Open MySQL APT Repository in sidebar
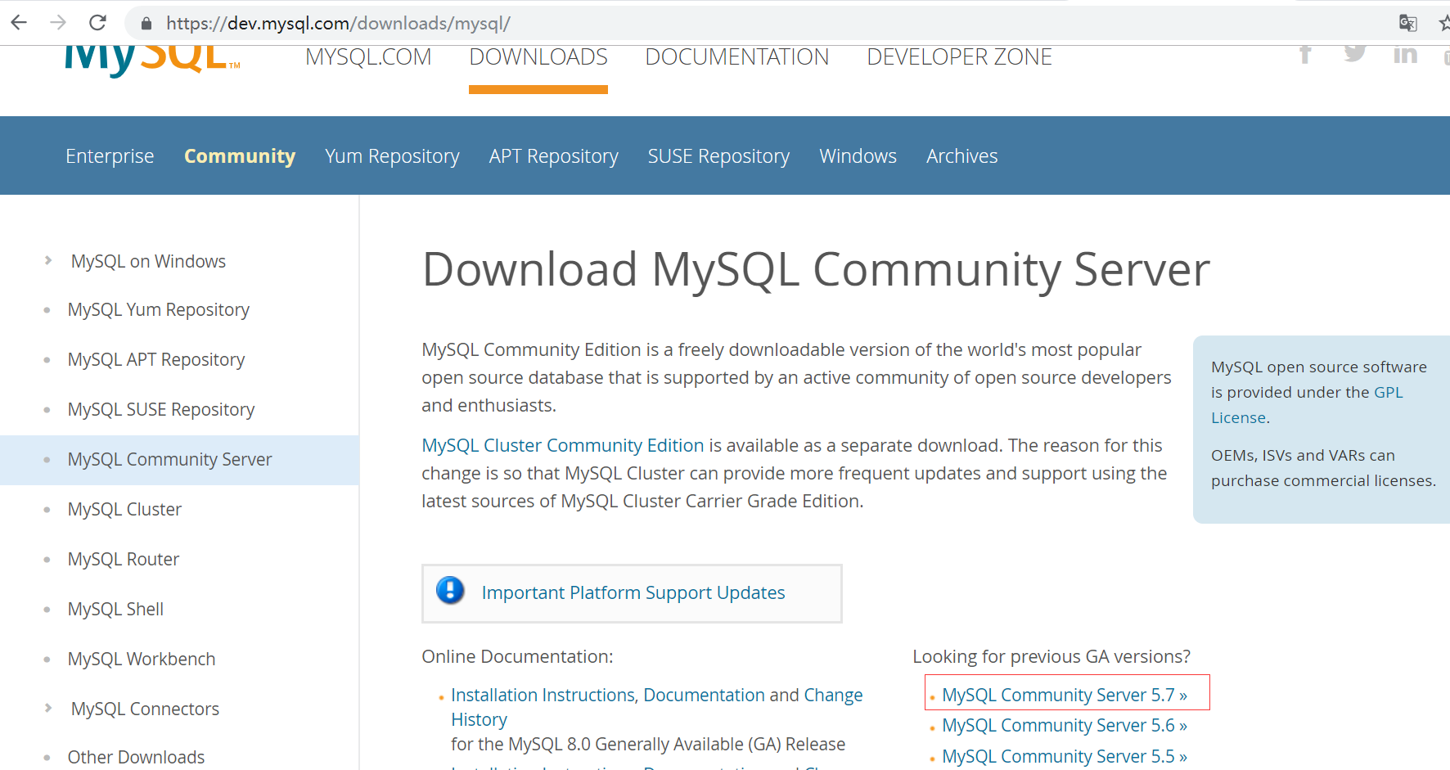This screenshot has width=1450, height=770. coord(156,360)
